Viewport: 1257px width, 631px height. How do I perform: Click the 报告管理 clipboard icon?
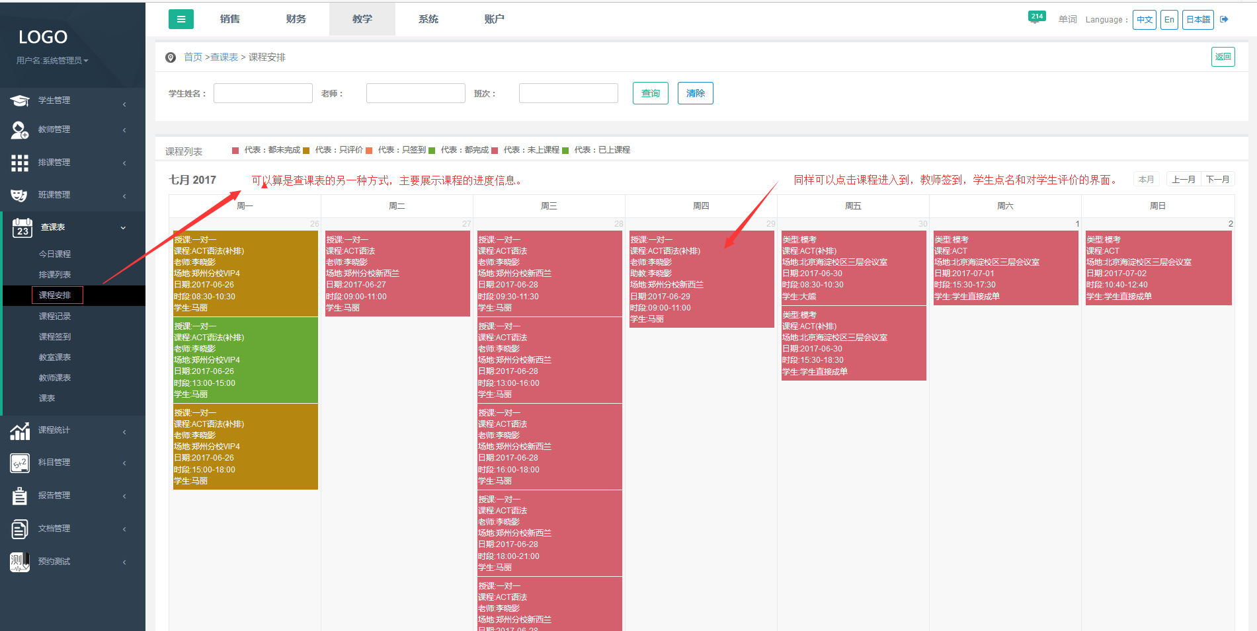point(20,496)
